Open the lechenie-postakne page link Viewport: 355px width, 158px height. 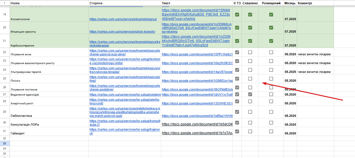click(x=125, y=88)
